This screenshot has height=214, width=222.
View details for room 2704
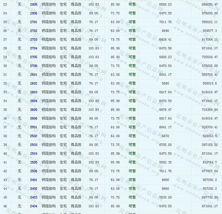click(x=33, y=48)
